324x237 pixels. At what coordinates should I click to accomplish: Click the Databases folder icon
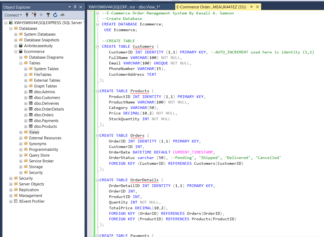coord(16,28)
